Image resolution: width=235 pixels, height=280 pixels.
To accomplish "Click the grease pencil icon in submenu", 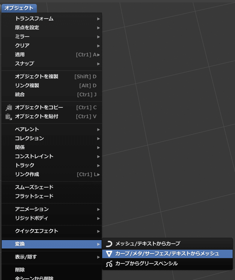I will point(109,264).
